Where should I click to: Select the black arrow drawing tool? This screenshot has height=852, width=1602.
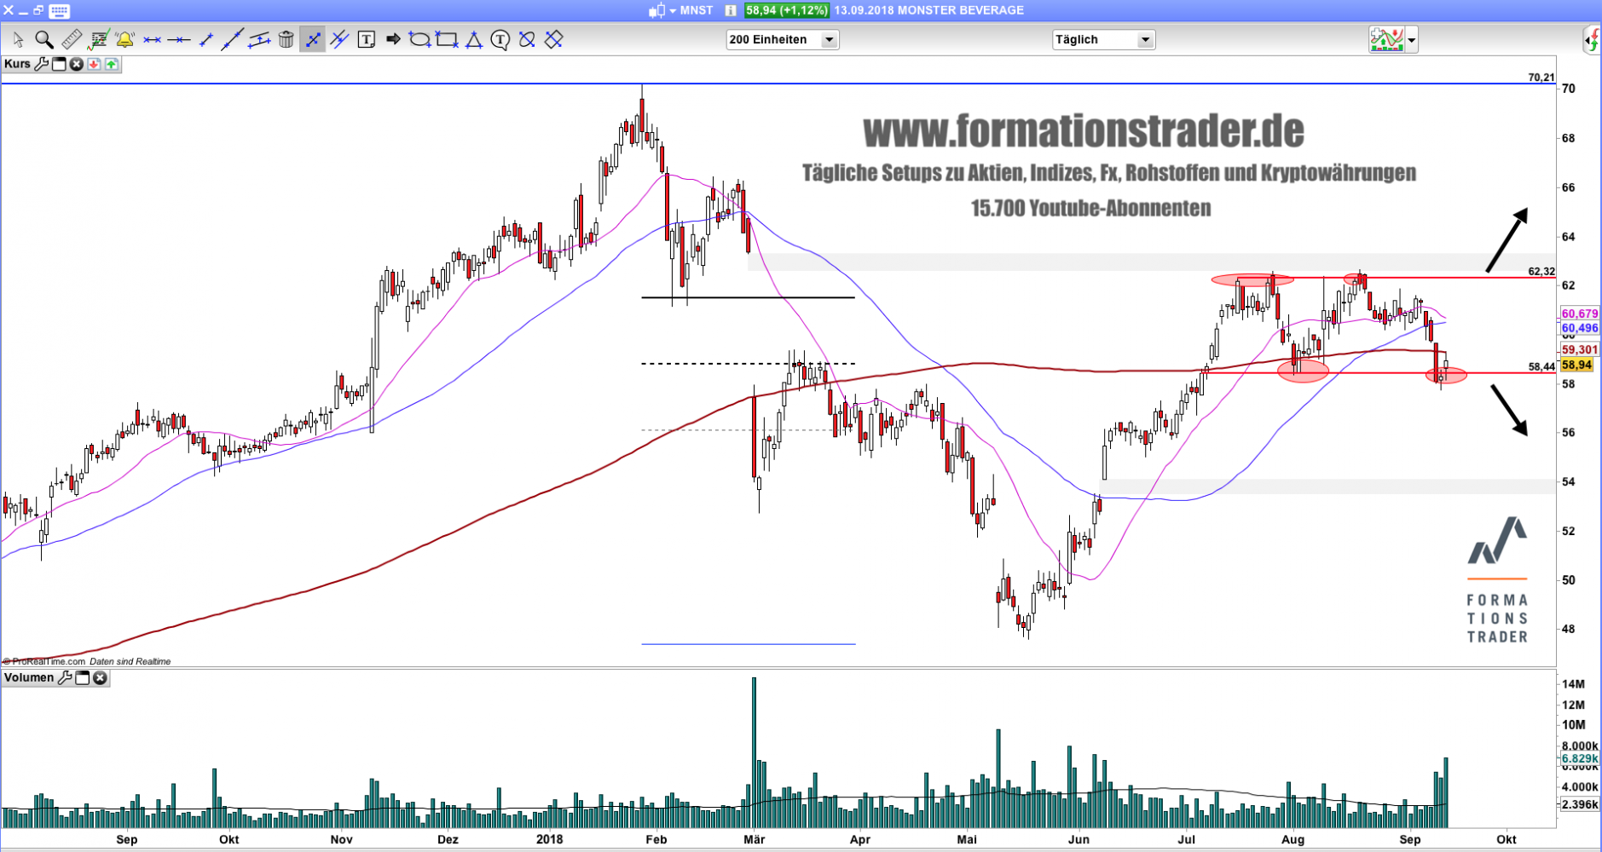(393, 39)
